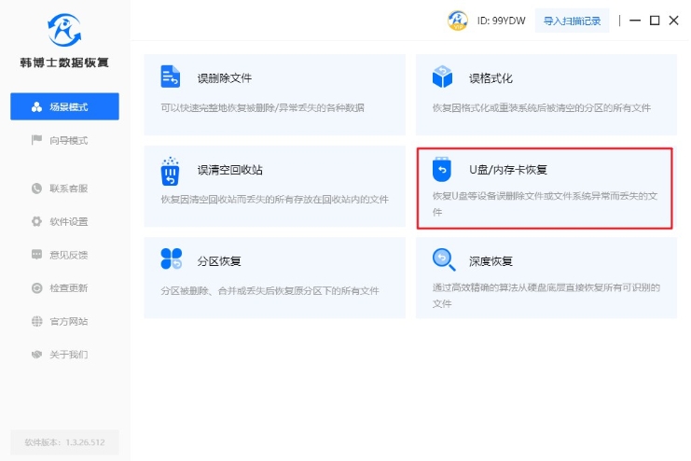Select 检查更新 to check updates
691x461 pixels.
[x=64, y=287]
